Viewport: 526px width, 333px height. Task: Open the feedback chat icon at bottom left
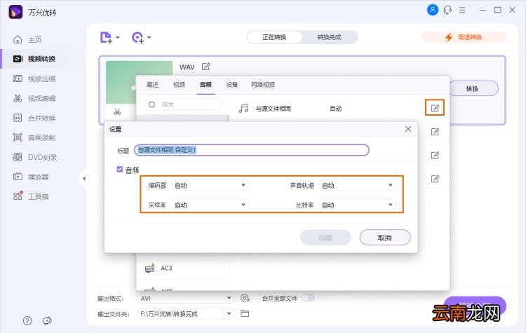(x=47, y=320)
